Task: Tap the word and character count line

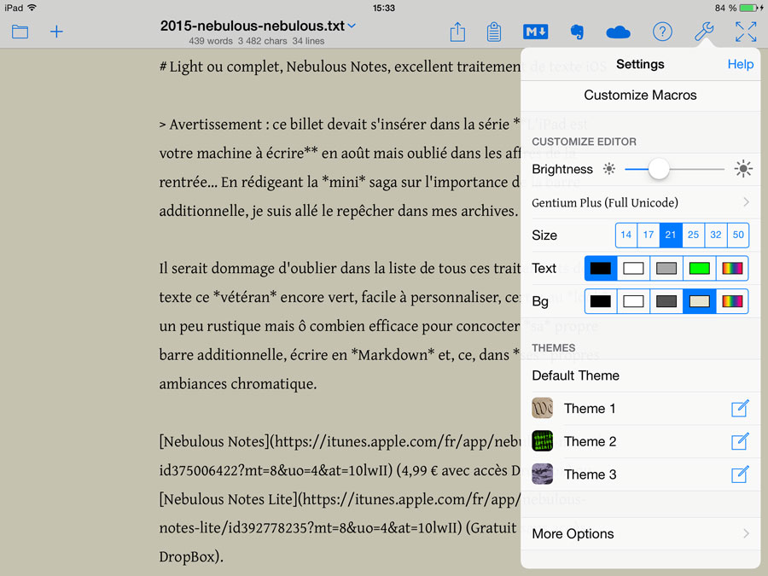Action: [x=257, y=41]
